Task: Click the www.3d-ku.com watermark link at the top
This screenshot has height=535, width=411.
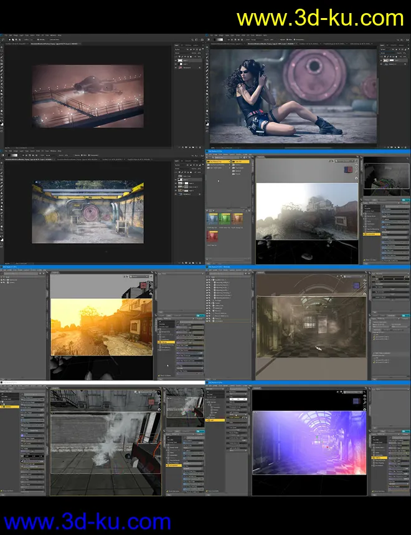Action: 320,17
